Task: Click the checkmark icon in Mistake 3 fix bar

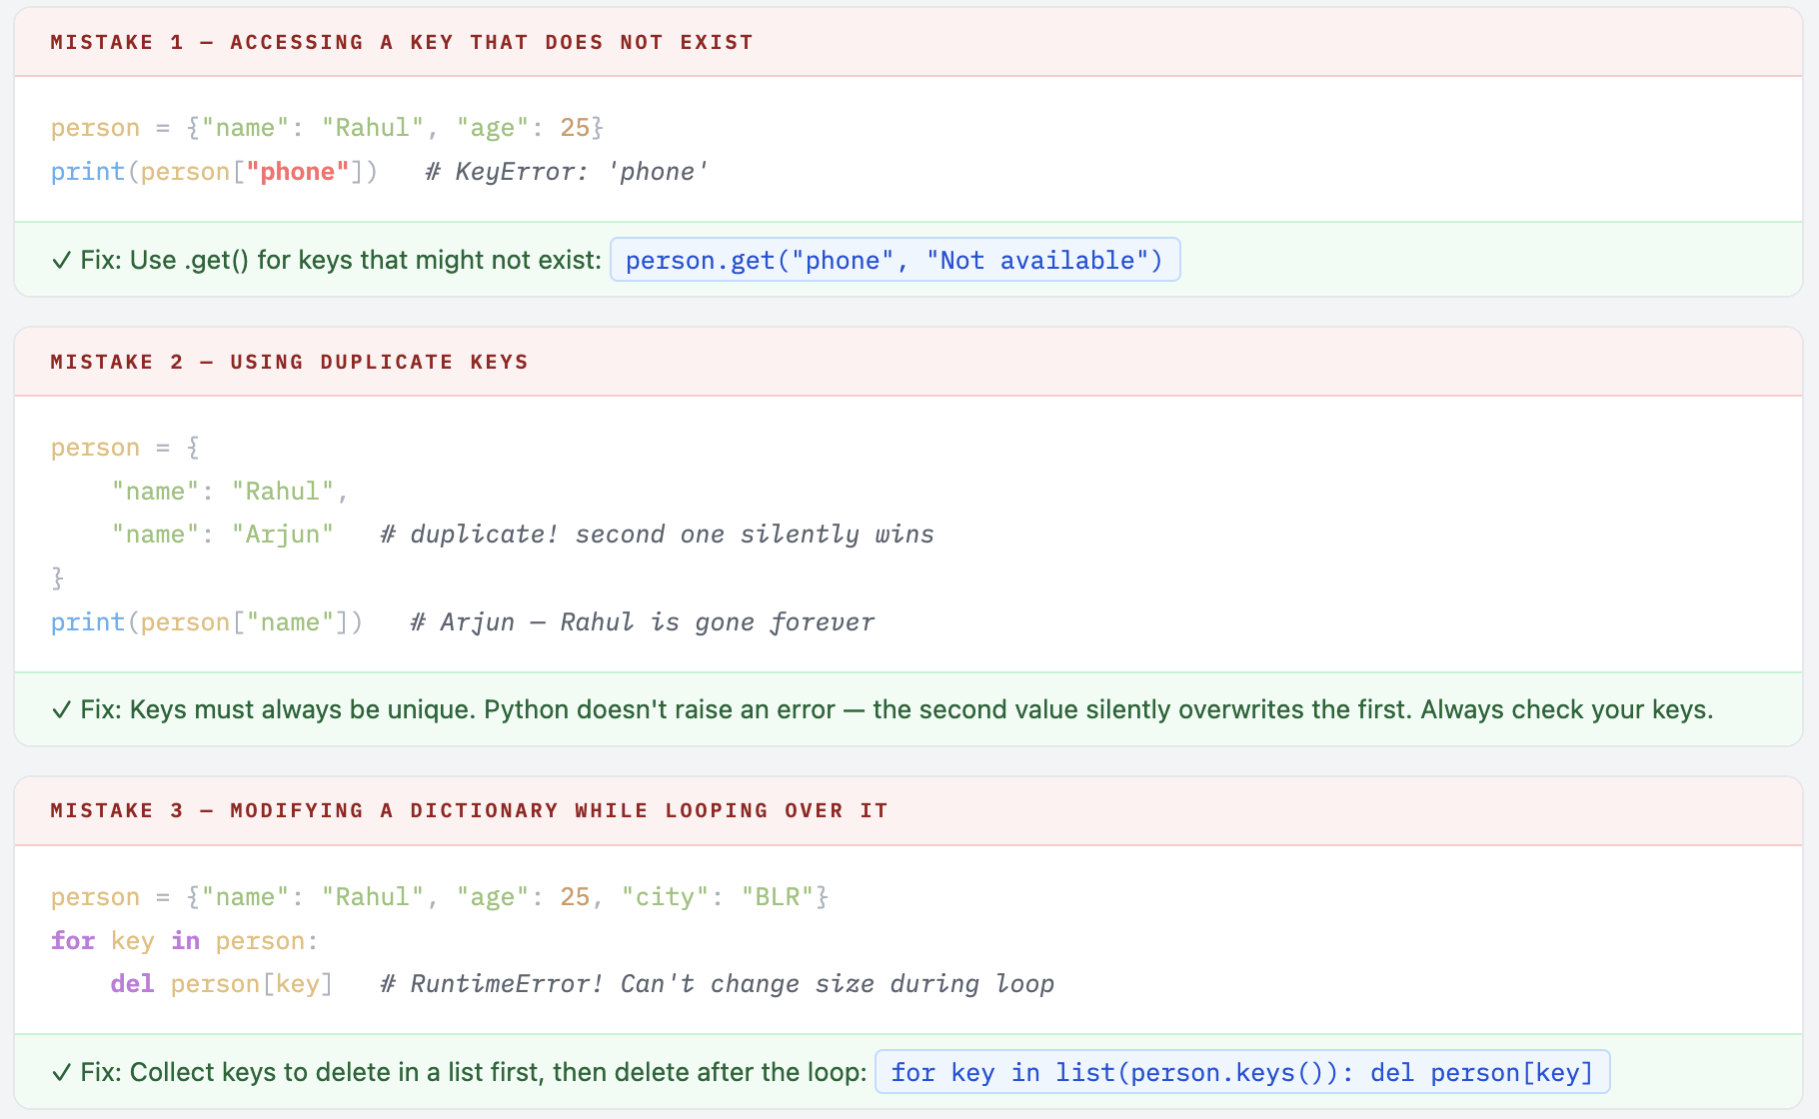Action: [x=62, y=1072]
